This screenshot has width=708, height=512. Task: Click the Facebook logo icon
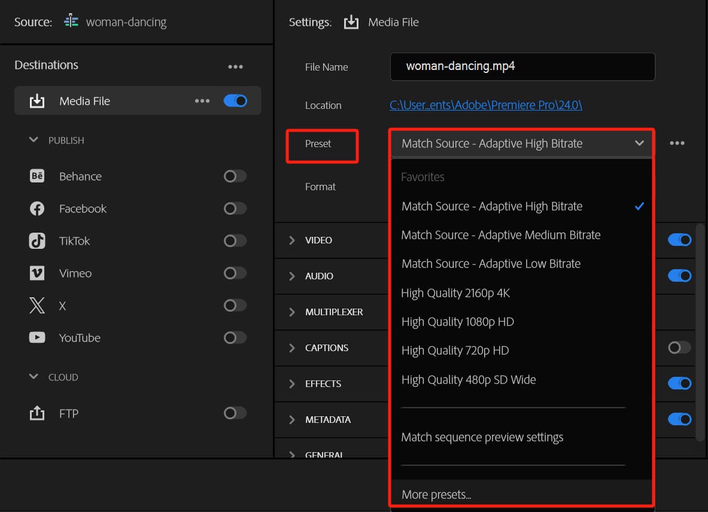click(x=37, y=208)
